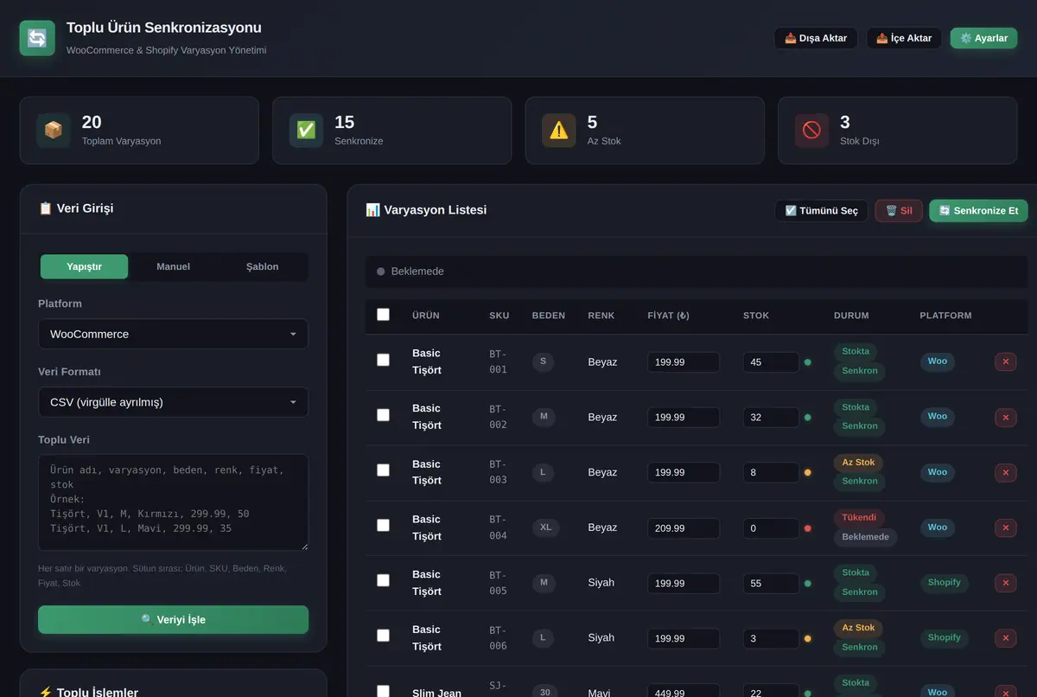Open the Manuel tab
Screen dimensions: 1037x697
[x=173, y=266]
